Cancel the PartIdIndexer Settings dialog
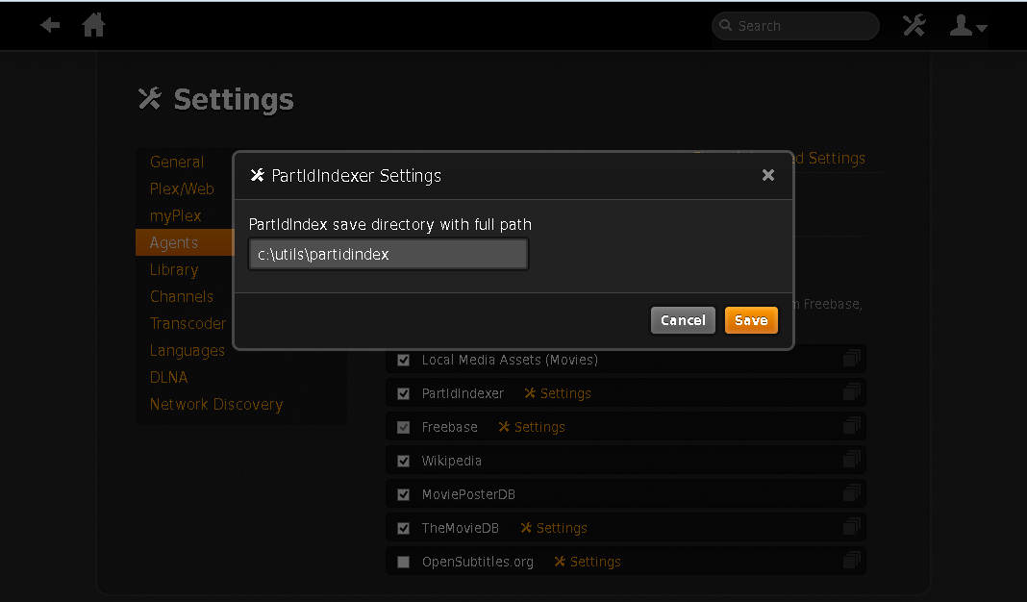The height and width of the screenshot is (602, 1027). coord(683,319)
